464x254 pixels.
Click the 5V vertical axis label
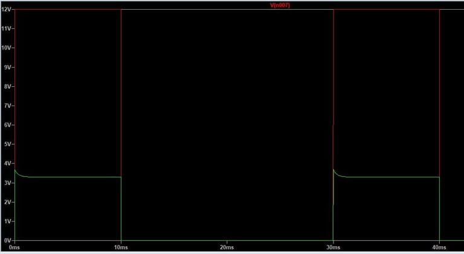(x=8, y=144)
